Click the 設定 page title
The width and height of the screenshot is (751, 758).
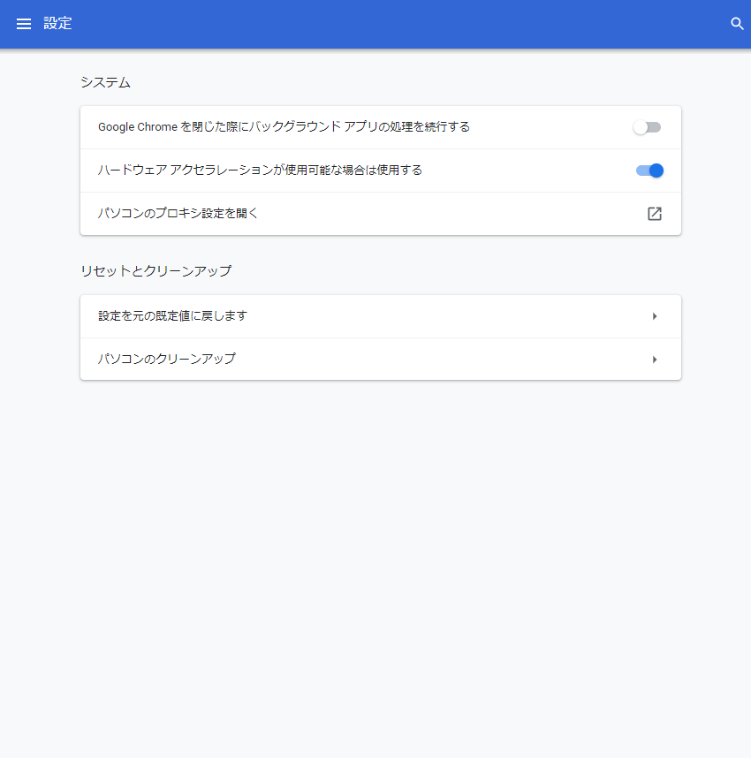pos(57,23)
